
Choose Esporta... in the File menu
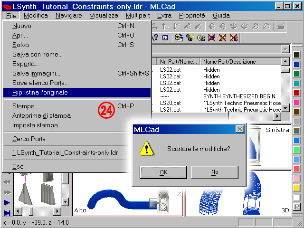pyautogui.click(x=77, y=64)
